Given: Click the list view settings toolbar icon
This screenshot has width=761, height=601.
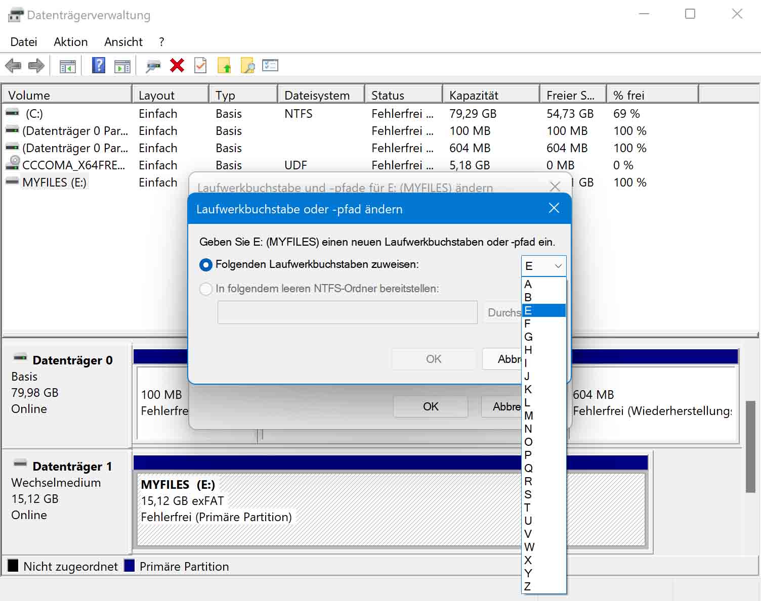Looking at the screenshot, I should 270,65.
